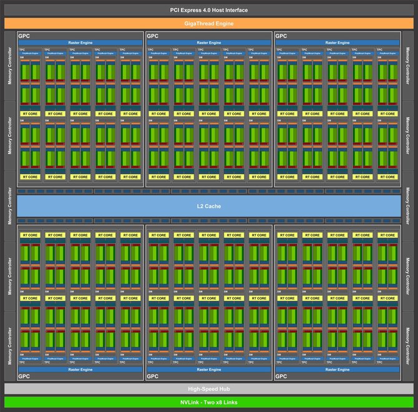Click the green NVLink - Two x8 Links bar
This screenshot has height=412, width=418.
pos(209,402)
